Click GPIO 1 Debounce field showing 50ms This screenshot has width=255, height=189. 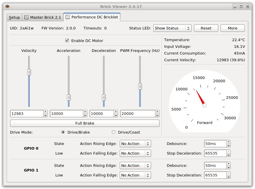215,166
